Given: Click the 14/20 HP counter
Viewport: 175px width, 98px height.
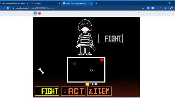Looking at the screenshot, I should (x=94, y=84).
